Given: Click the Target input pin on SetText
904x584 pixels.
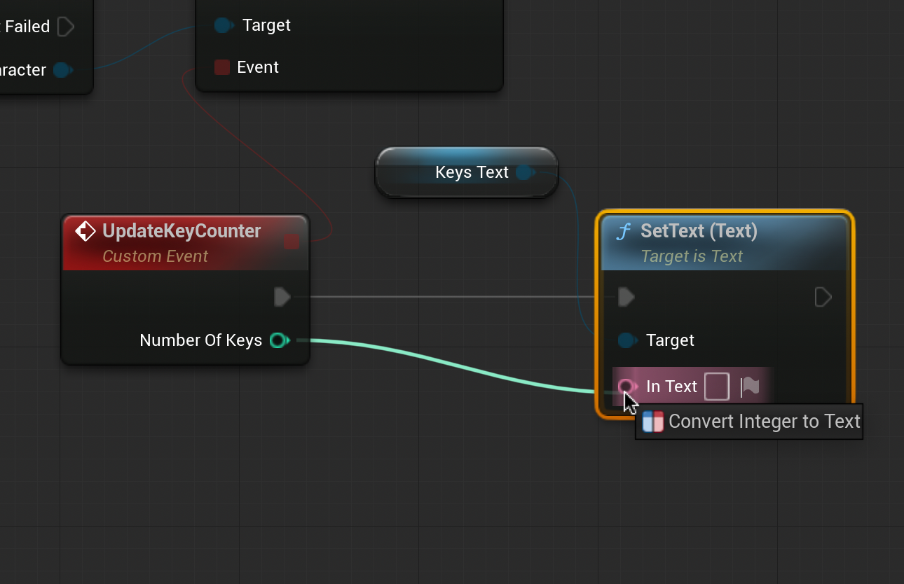Looking at the screenshot, I should [x=626, y=340].
